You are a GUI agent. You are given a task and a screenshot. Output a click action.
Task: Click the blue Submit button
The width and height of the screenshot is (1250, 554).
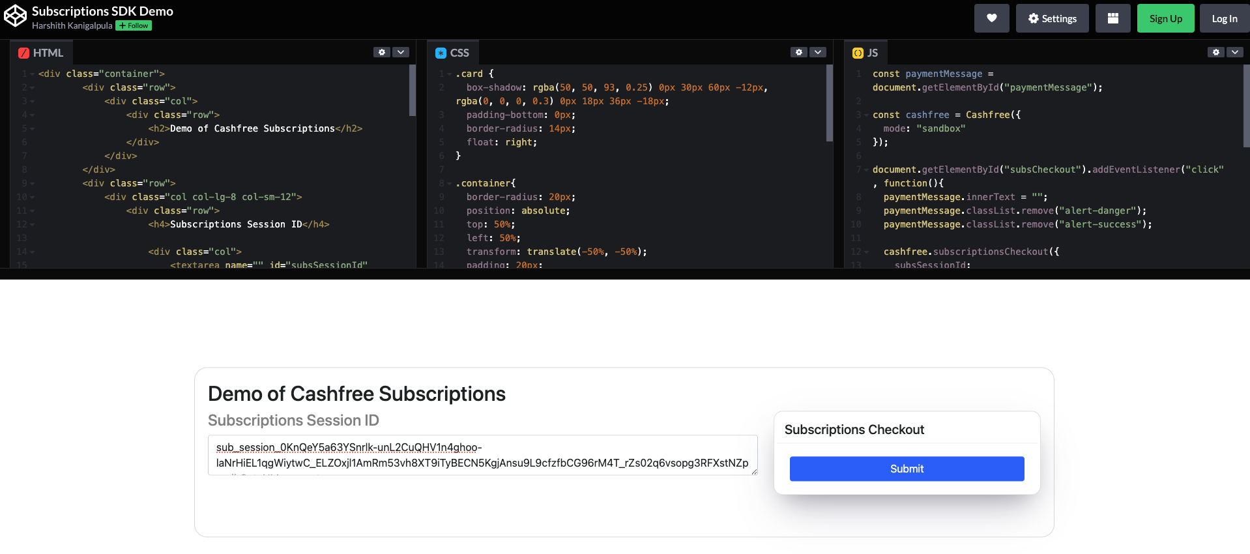click(907, 469)
